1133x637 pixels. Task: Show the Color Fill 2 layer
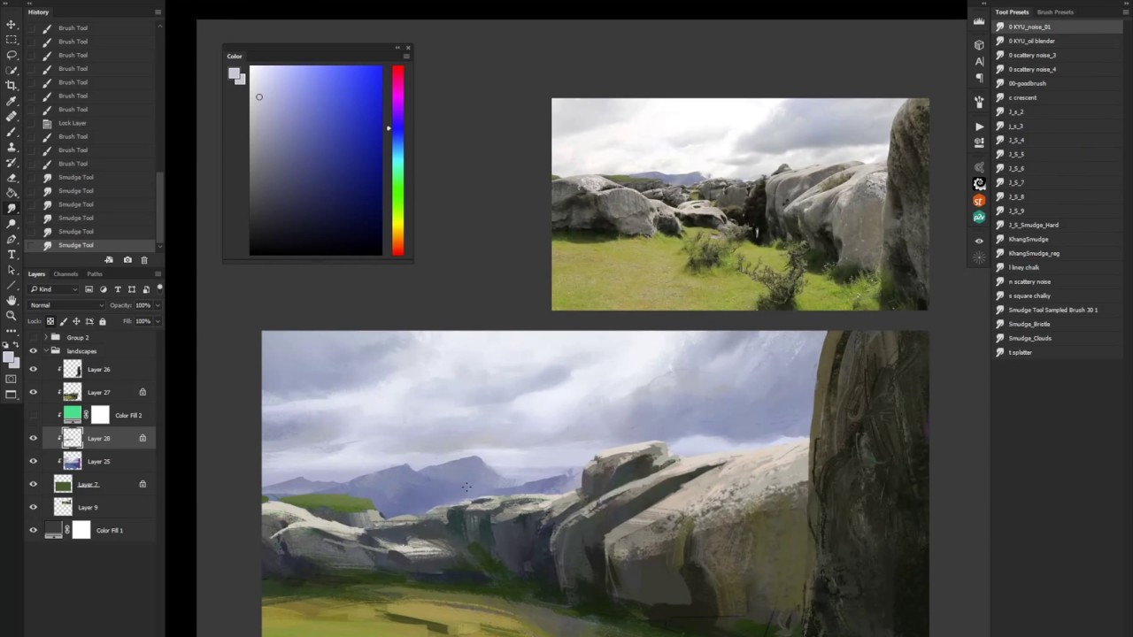coord(34,415)
